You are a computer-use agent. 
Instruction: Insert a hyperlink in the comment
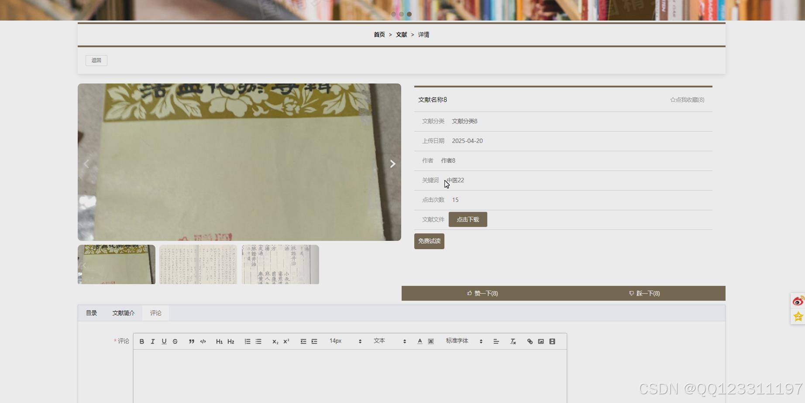[530, 342]
